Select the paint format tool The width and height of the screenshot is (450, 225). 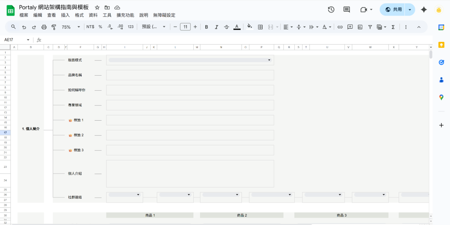click(x=54, y=27)
